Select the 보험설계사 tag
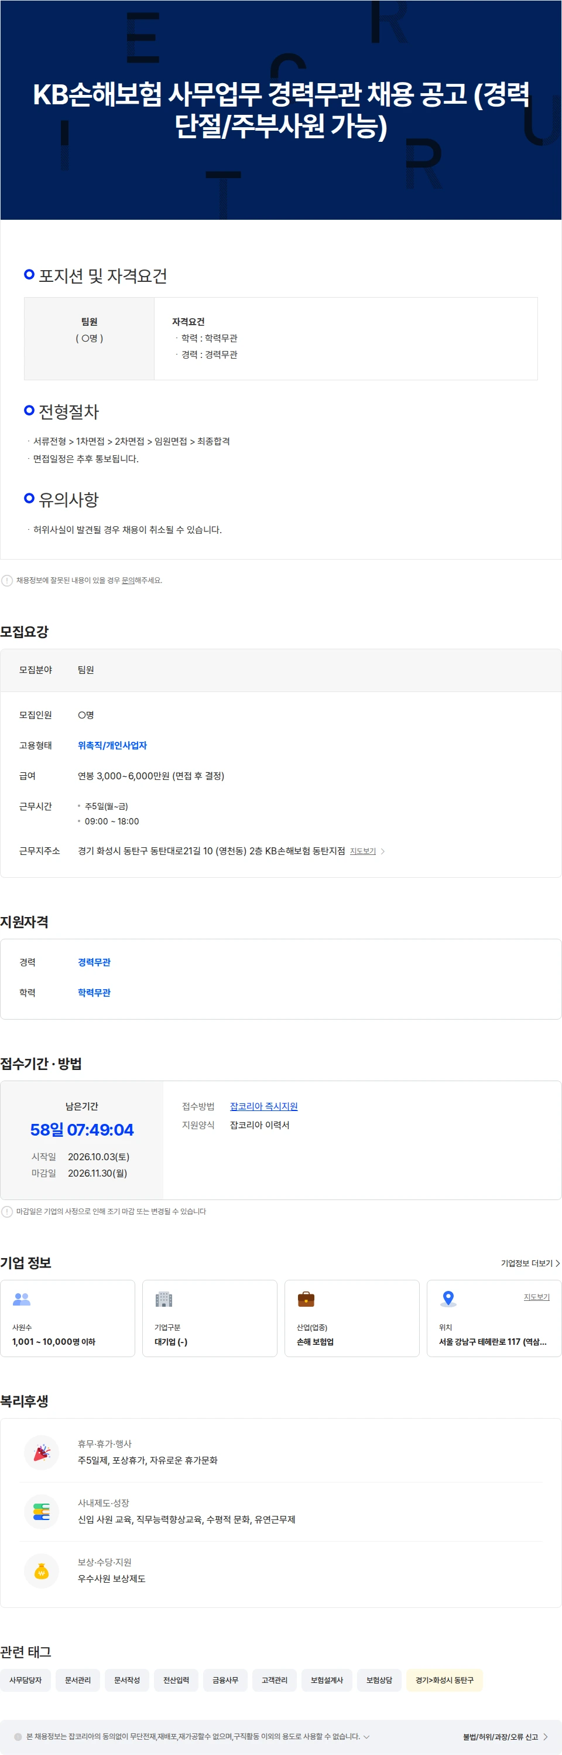Image resolution: width=562 pixels, height=1755 pixels. click(x=327, y=1680)
